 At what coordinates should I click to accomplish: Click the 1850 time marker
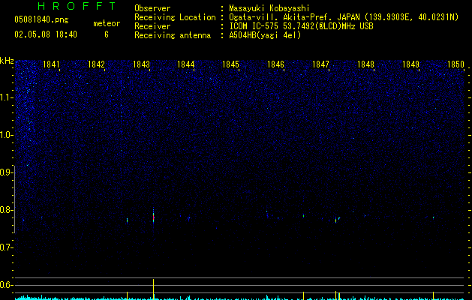455,64
